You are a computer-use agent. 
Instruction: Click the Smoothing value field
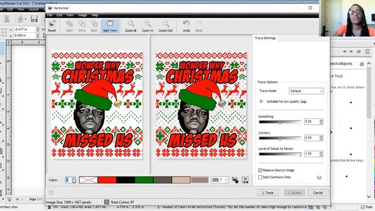(x=312, y=121)
